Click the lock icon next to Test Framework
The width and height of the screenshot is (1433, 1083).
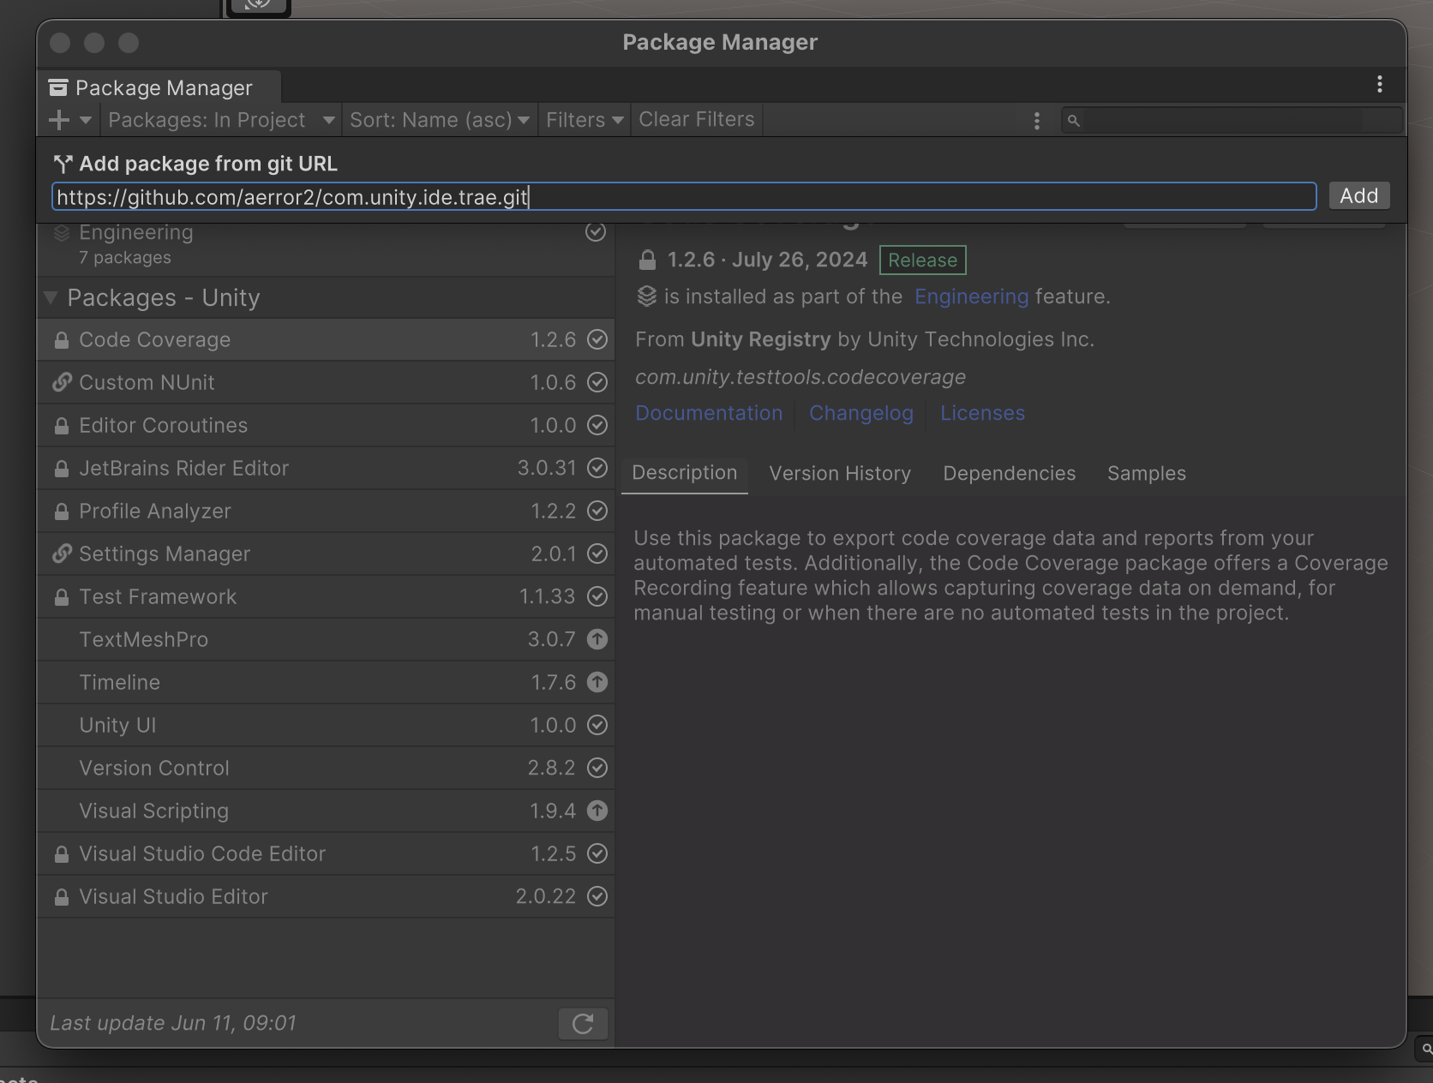pos(62,597)
